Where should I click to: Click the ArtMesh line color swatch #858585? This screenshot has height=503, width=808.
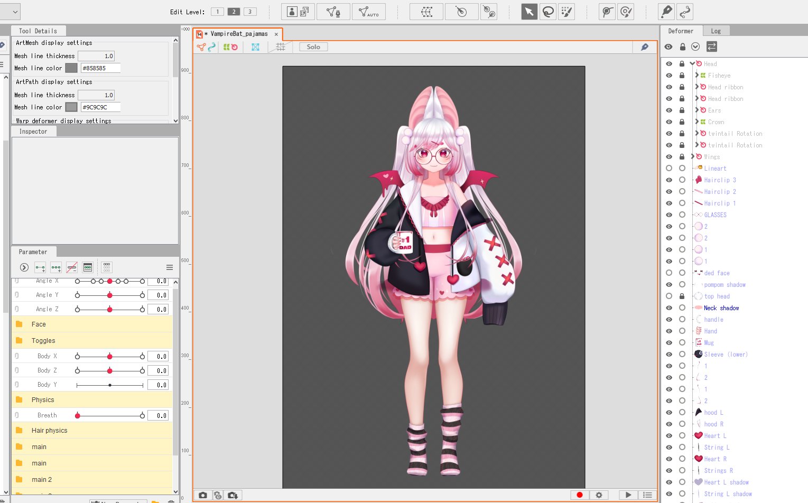pyautogui.click(x=71, y=68)
